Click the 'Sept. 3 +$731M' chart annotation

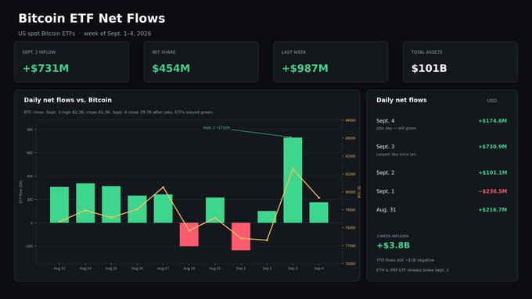pyautogui.click(x=216, y=128)
